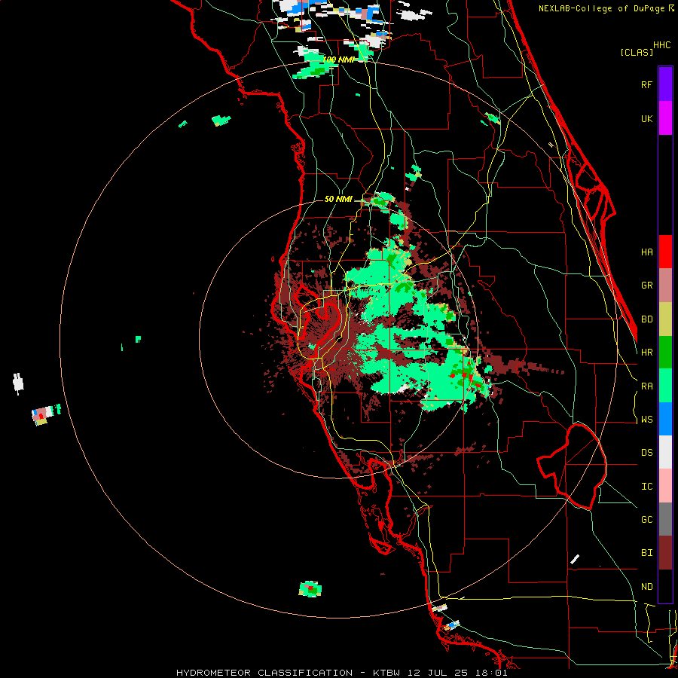Click the HR dark green legend swatch
The image size is (678, 678).
point(665,353)
